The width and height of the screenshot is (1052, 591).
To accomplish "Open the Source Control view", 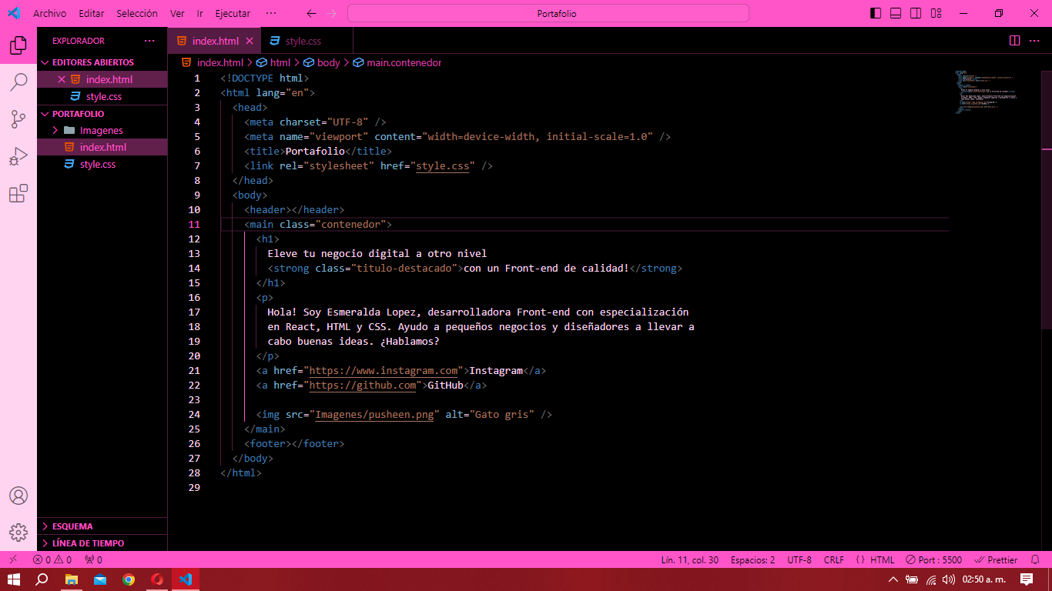I will tap(18, 119).
